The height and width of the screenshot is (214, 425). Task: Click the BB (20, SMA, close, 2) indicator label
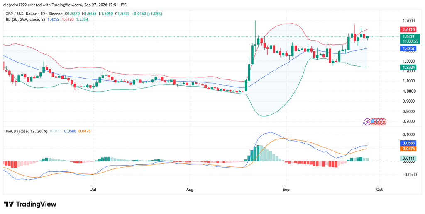pyautogui.click(x=26, y=19)
